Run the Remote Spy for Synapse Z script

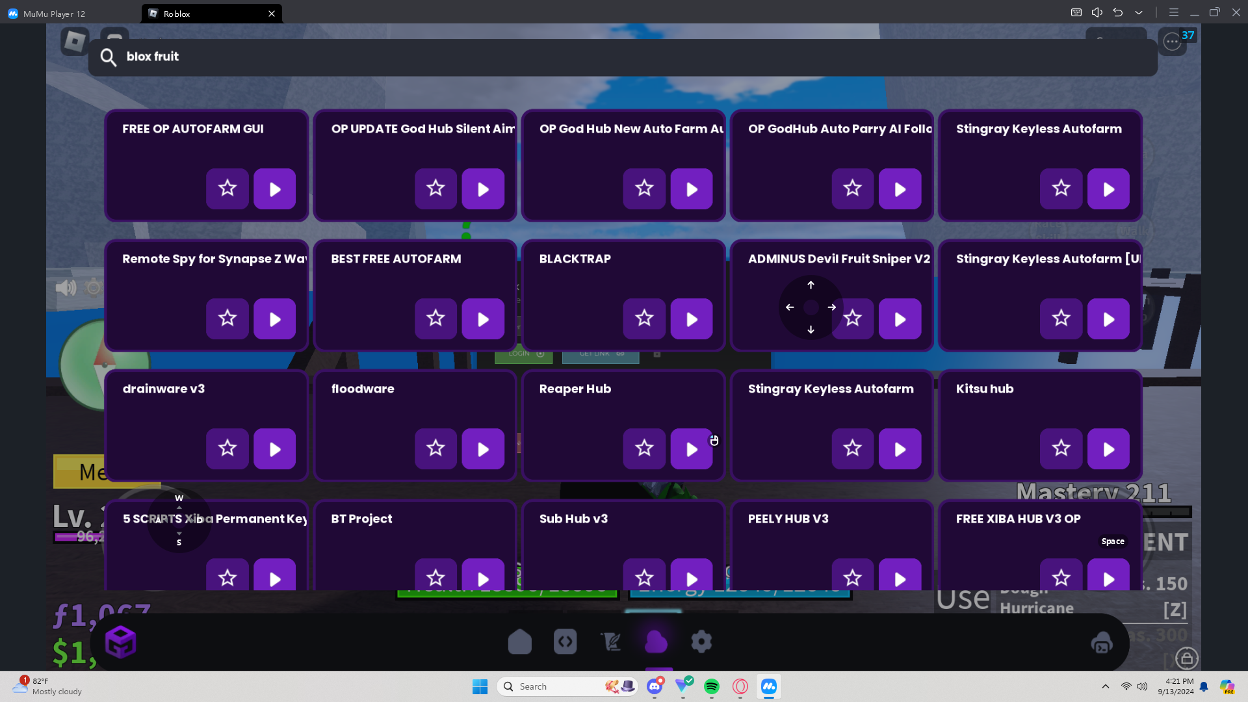pos(274,319)
